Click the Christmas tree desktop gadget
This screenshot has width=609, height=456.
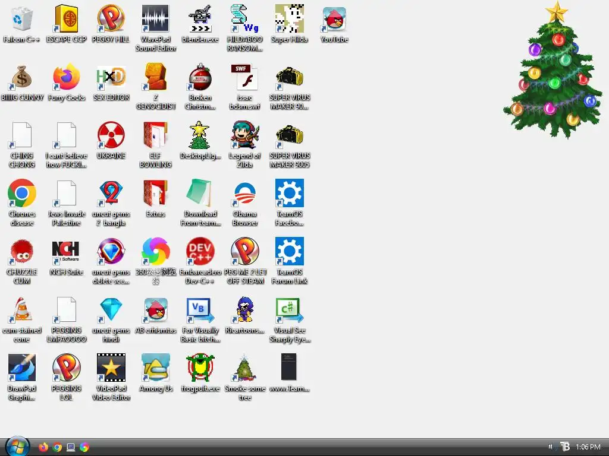554,70
